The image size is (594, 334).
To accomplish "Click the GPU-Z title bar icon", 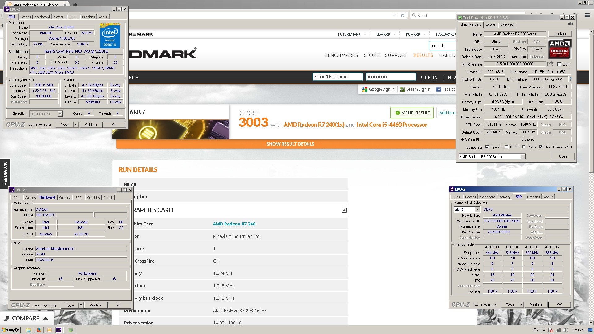I will (x=460, y=18).
